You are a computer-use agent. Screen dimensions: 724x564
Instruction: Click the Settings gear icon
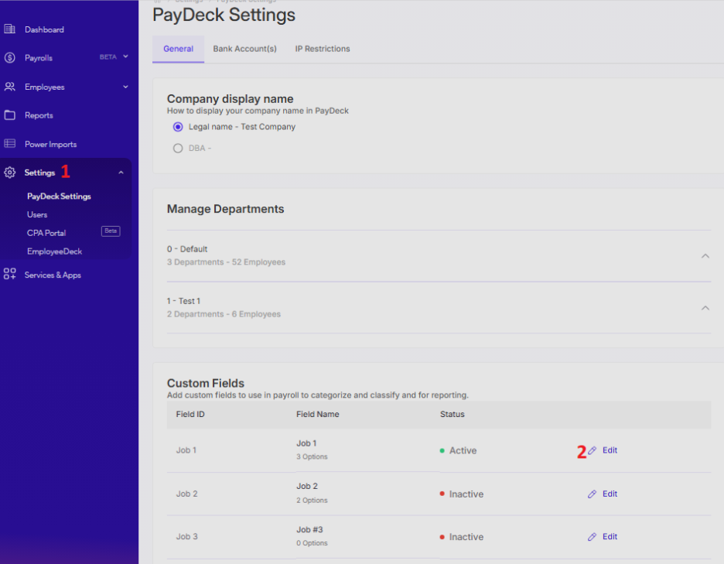coord(10,173)
